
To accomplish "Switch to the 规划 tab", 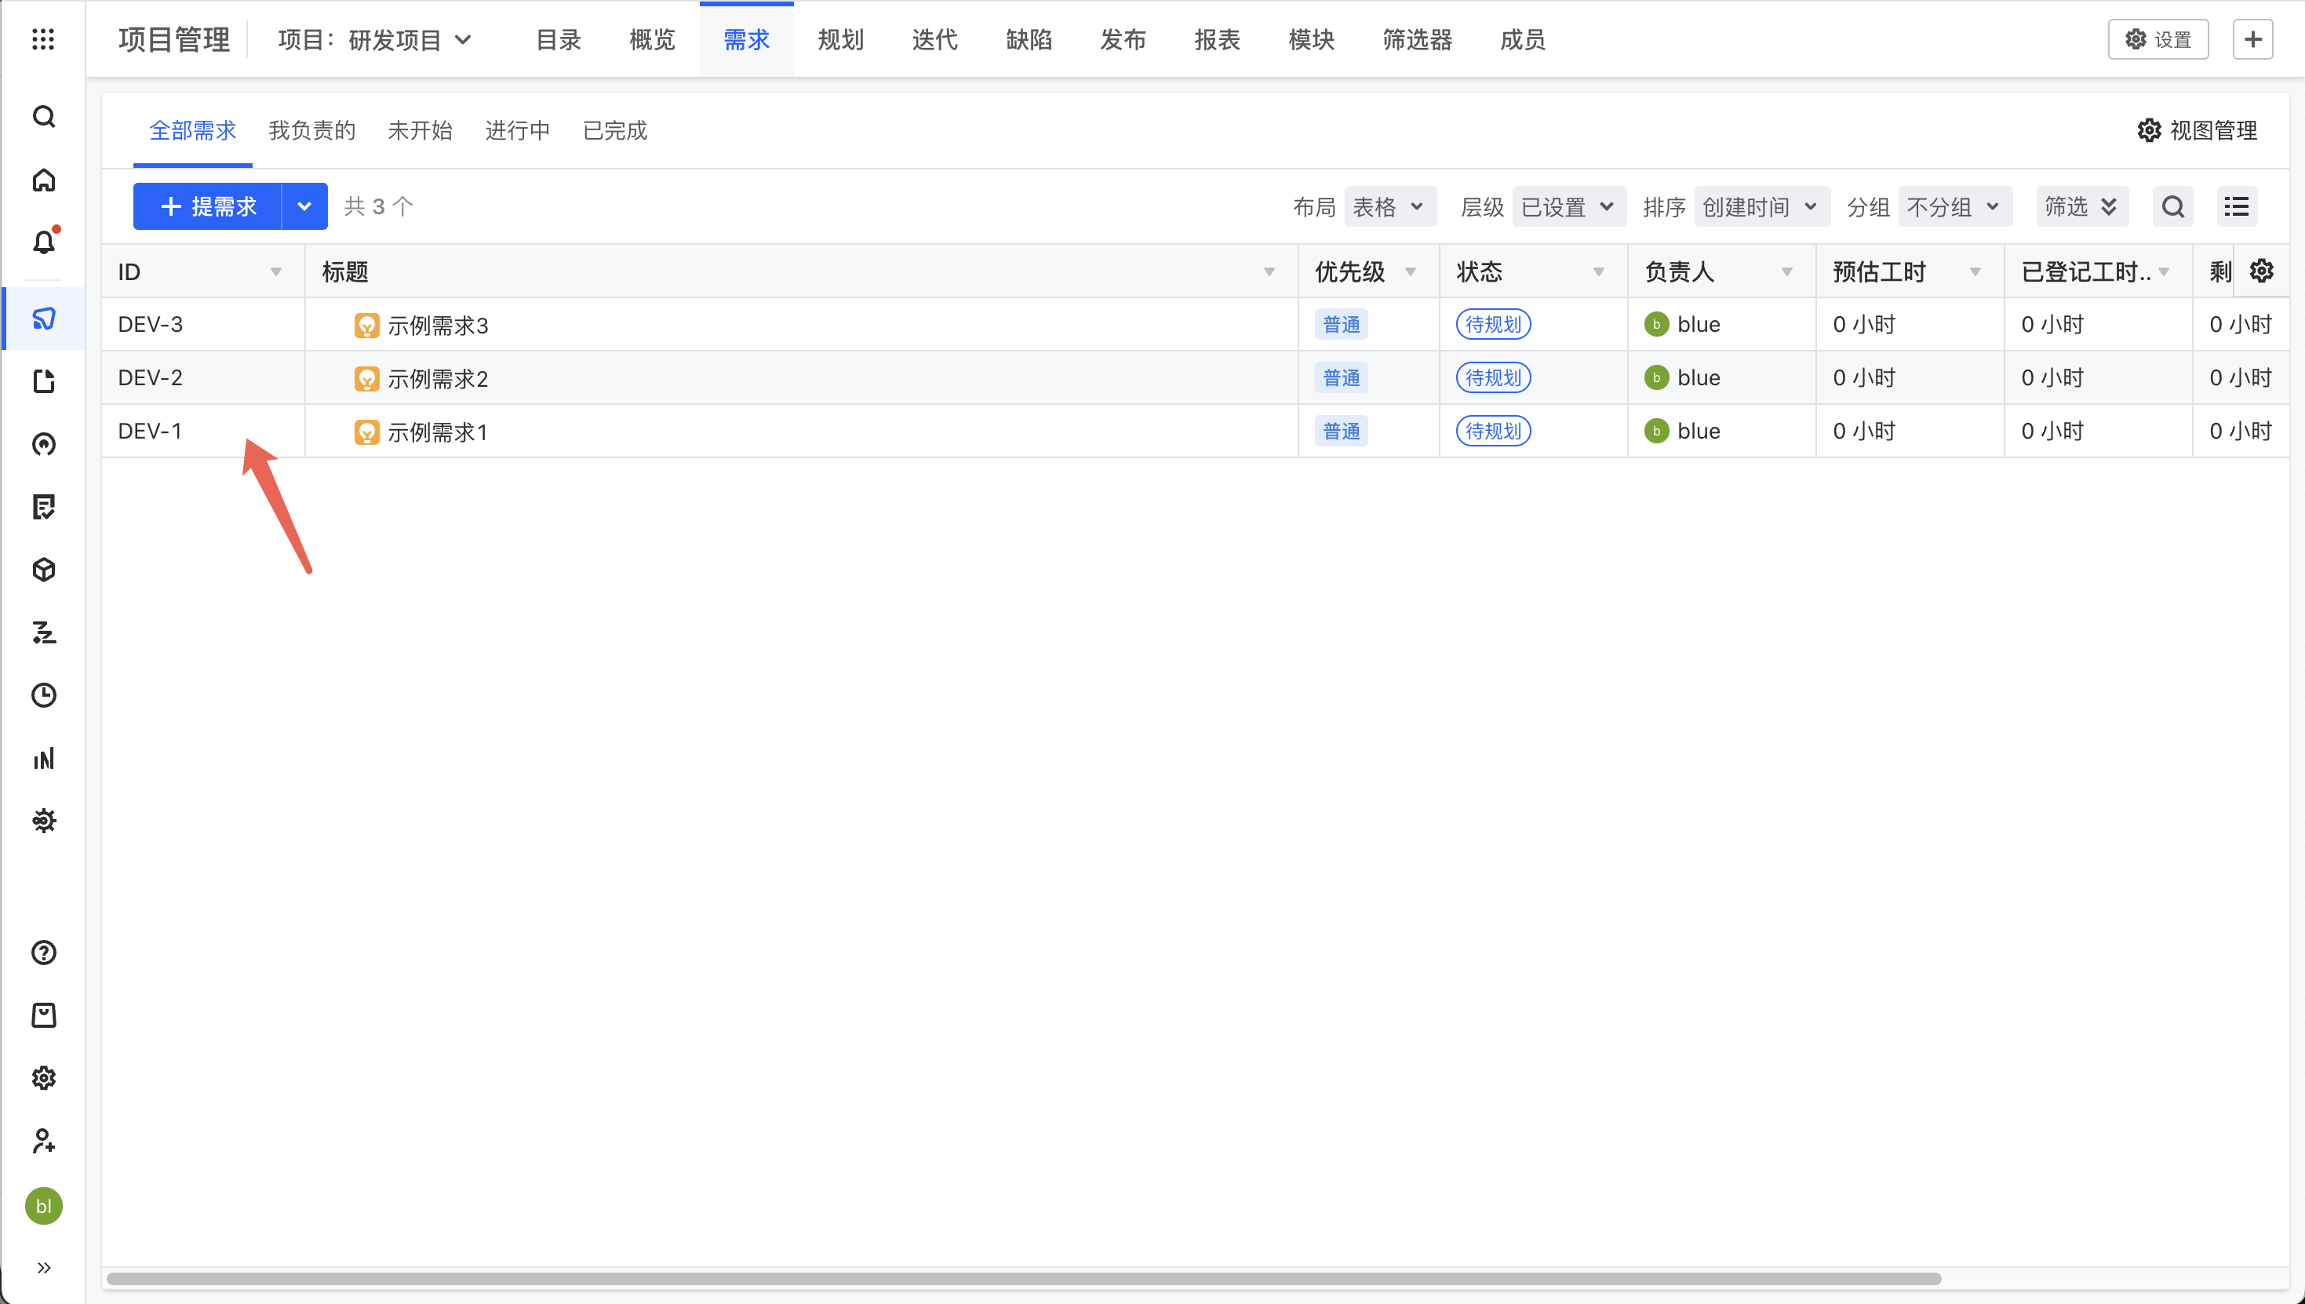I will [841, 40].
